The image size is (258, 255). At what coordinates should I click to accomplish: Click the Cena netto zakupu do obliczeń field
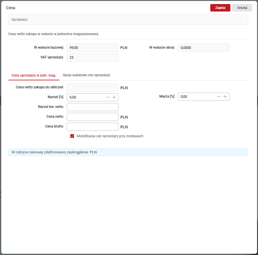click(x=92, y=87)
